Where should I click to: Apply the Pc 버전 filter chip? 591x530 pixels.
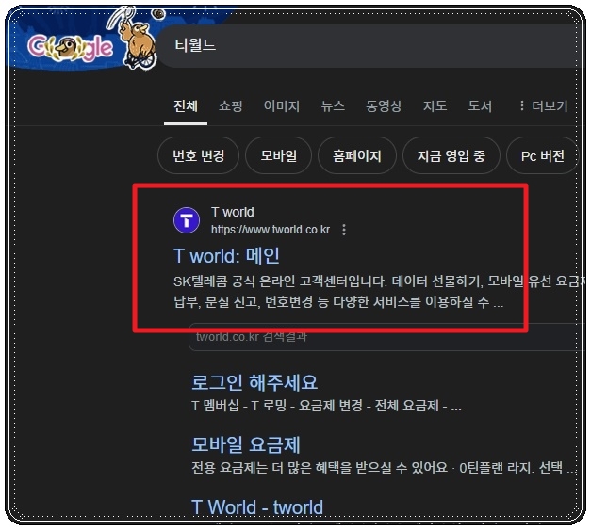pyautogui.click(x=542, y=155)
